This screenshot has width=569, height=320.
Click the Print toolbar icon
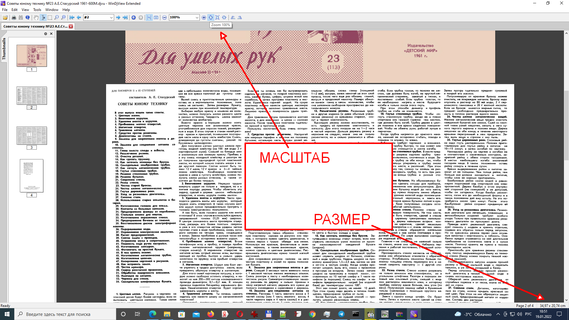(14, 17)
